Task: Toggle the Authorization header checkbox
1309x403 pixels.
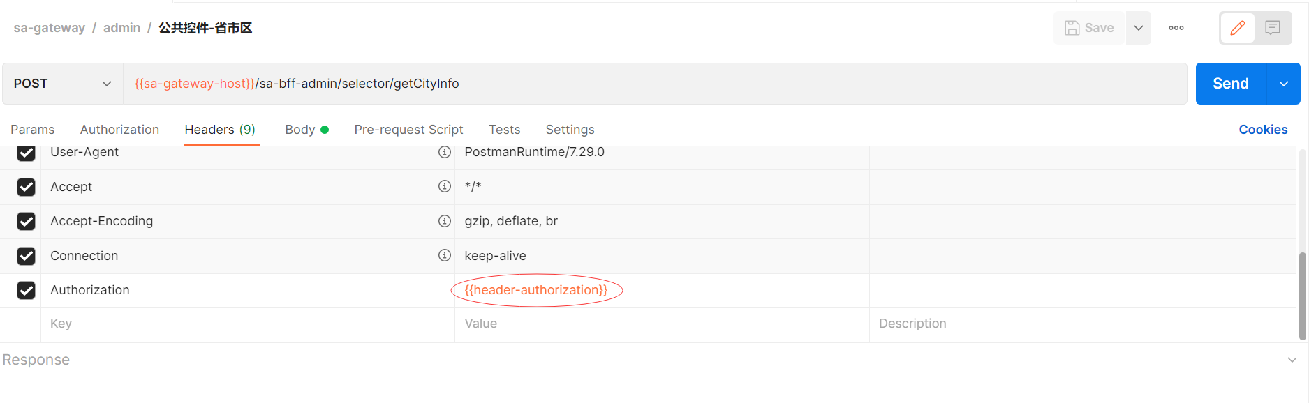Action: [27, 290]
